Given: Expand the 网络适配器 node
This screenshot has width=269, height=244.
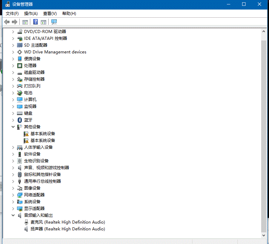Looking at the screenshot, I should coord(13,195).
